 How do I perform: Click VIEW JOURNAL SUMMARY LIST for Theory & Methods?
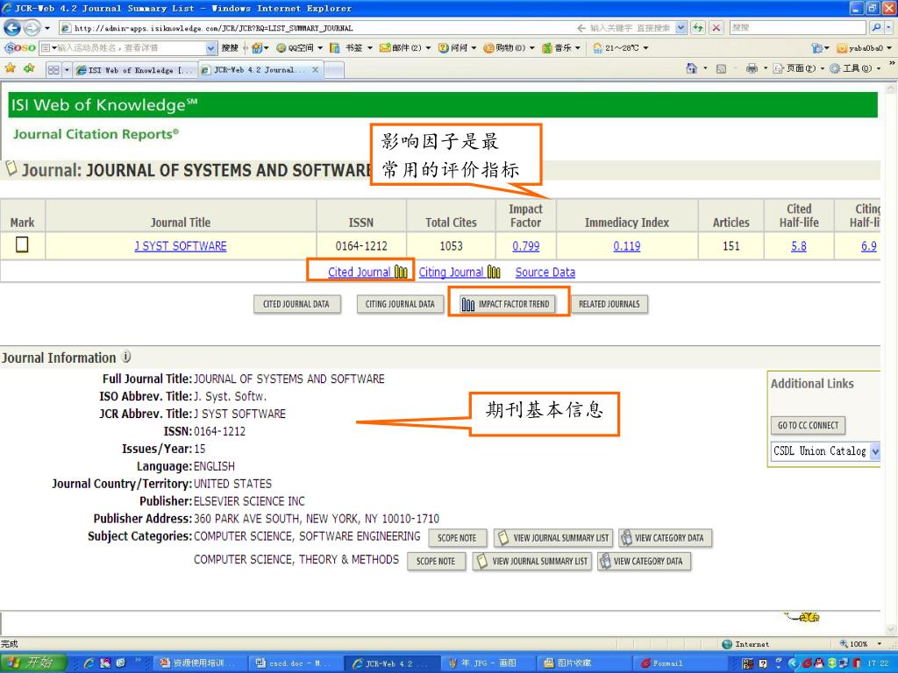click(532, 562)
